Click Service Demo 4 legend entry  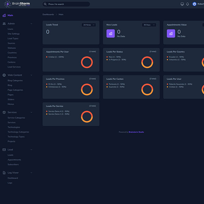point(58,112)
